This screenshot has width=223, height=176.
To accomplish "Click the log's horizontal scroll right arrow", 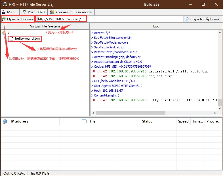I will pyautogui.click(x=215, y=113).
